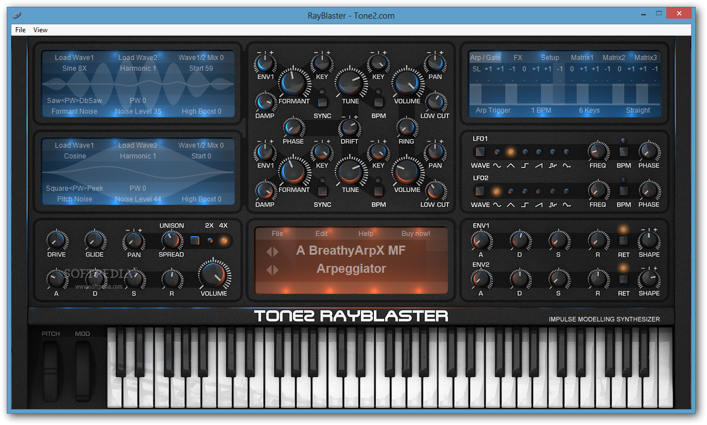
Task: Enable LFO2 BPM sync button
Action: [624, 191]
